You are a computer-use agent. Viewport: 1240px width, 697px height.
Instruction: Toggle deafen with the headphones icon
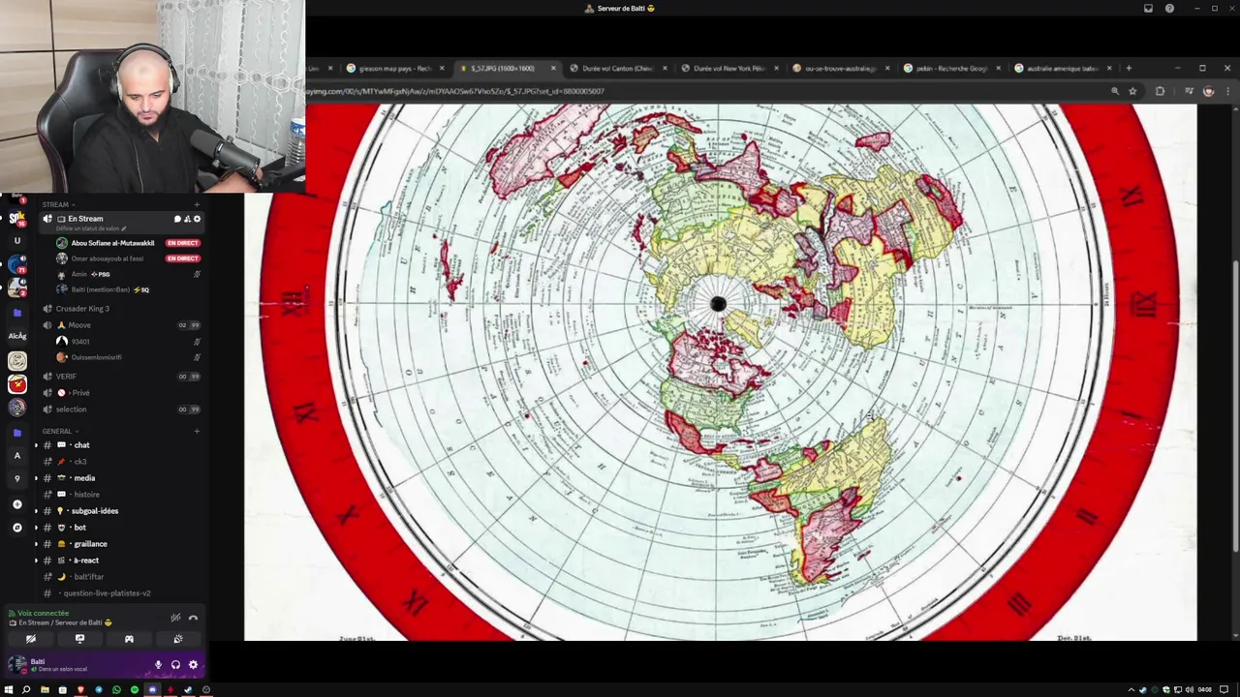click(x=175, y=665)
